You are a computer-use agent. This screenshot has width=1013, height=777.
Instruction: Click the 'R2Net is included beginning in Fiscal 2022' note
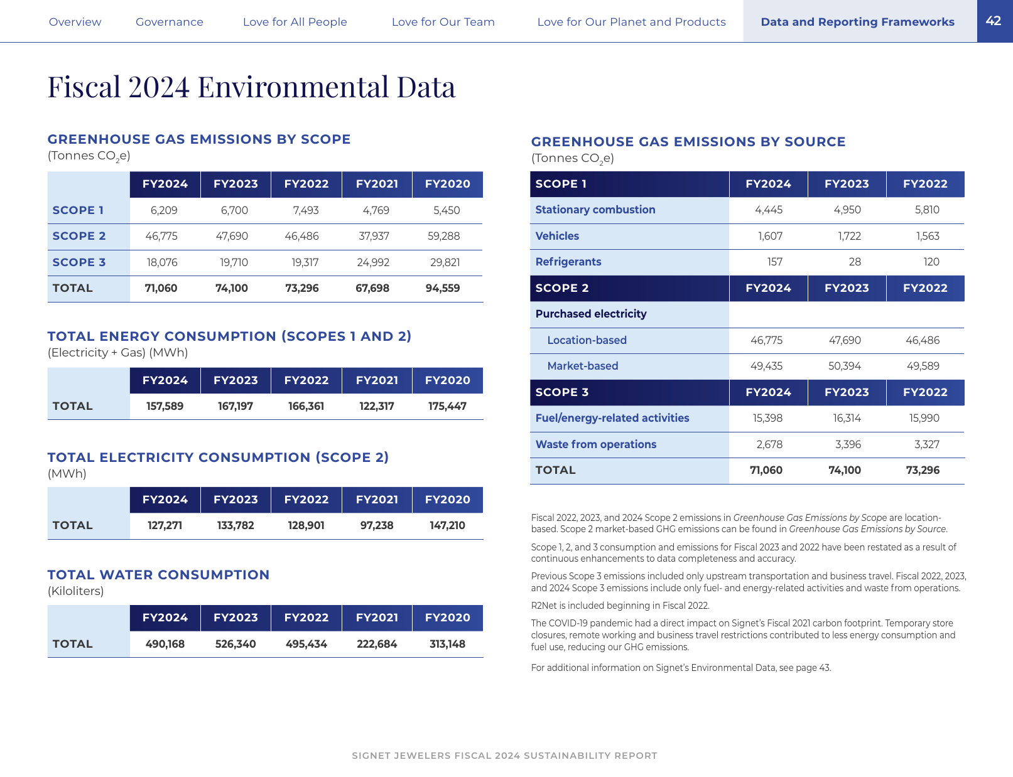tap(620, 606)
